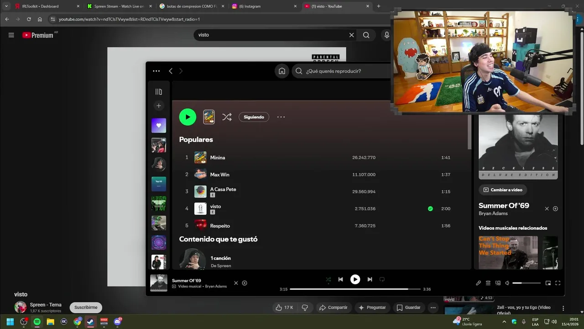Open browser tab search dropdown arrow
584x329 pixels.
[6, 6]
